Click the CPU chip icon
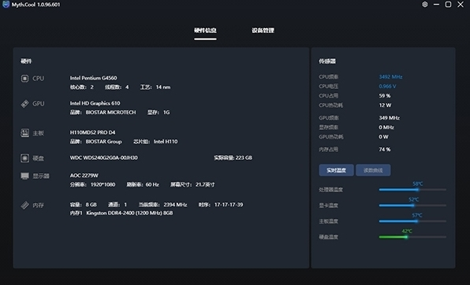 pyautogui.click(x=24, y=79)
